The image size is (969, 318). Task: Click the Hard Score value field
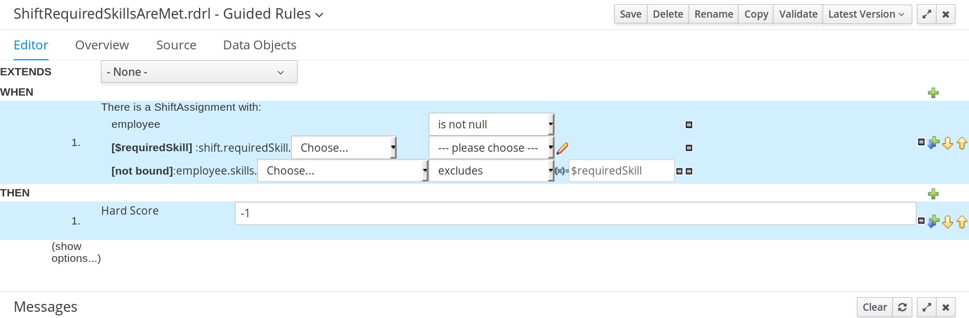[x=575, y=214]
